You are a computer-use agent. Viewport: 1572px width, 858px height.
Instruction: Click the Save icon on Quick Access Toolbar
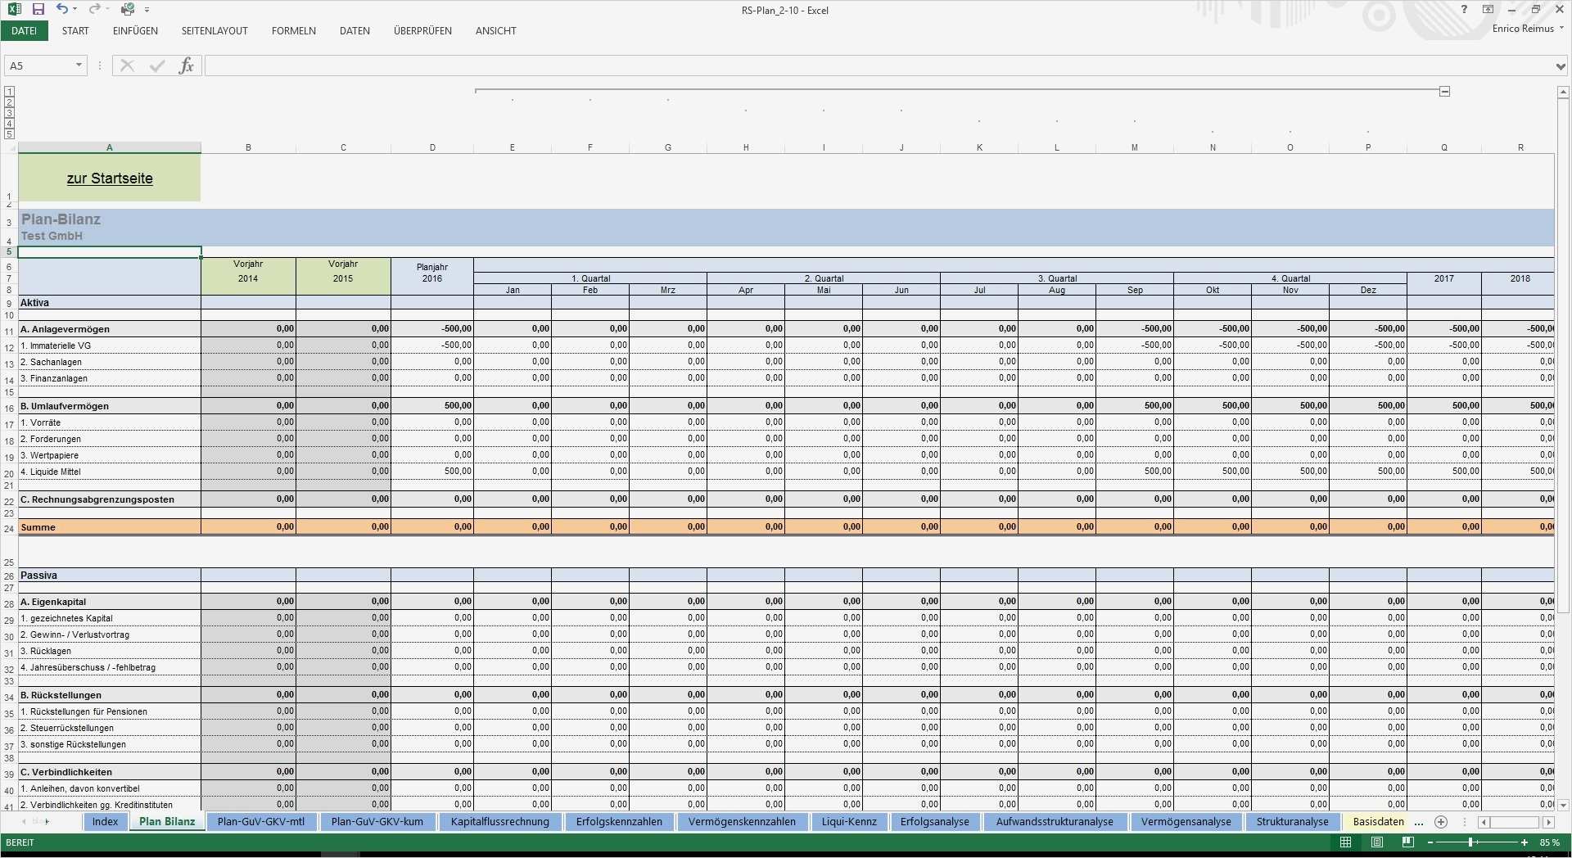38,10
